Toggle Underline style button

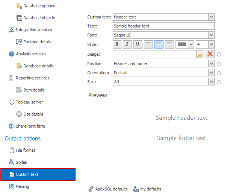point(138,44)
